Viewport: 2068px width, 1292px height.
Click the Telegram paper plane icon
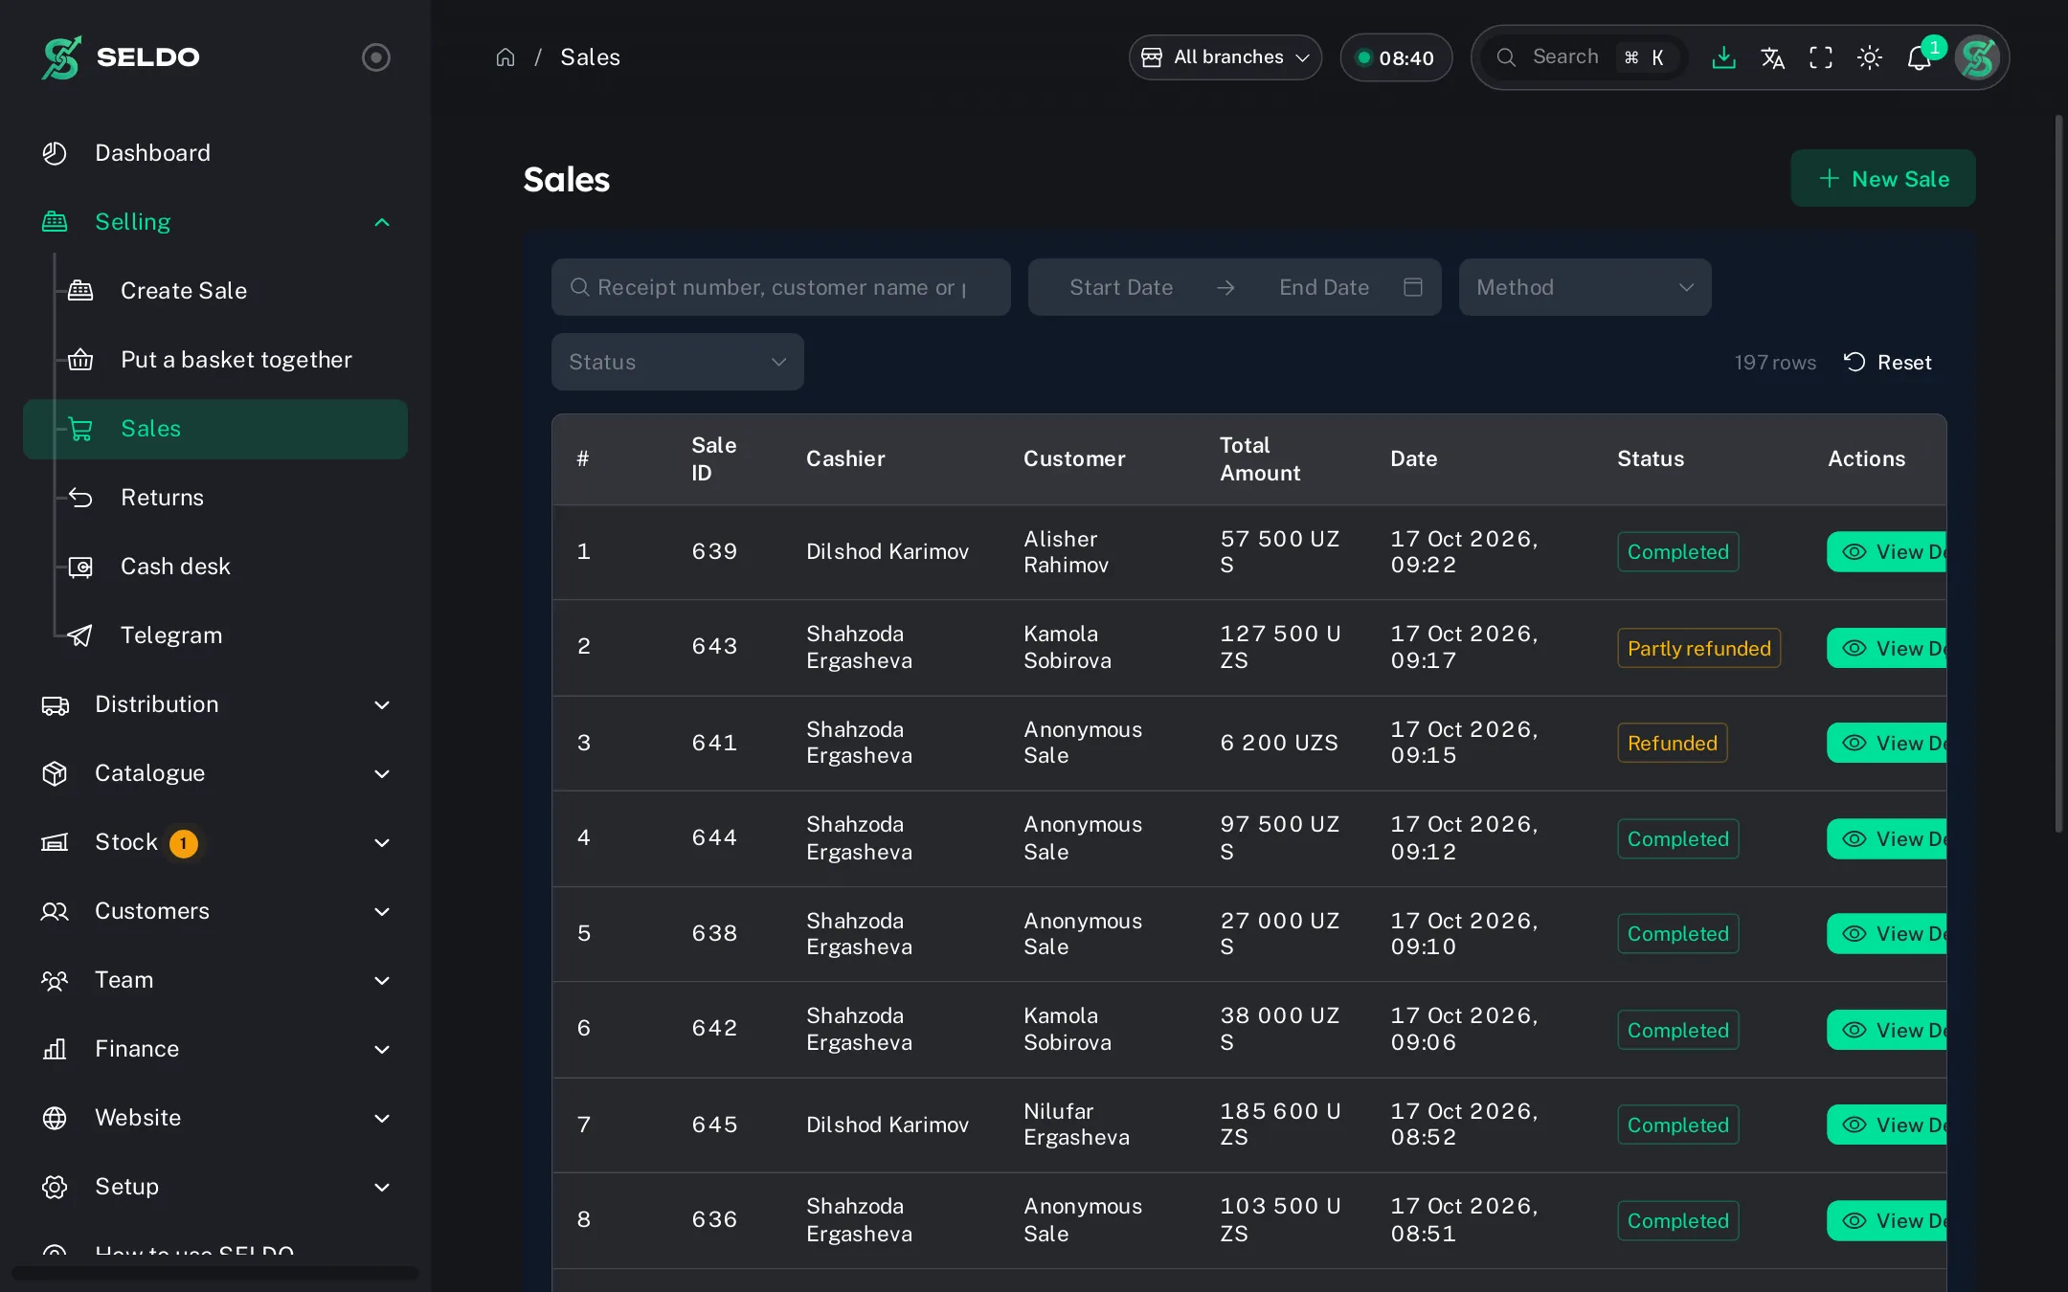click(x=81, y=635)
